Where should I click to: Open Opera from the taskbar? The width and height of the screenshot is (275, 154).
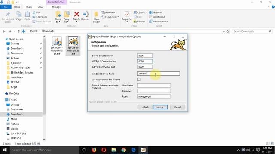[104, 150]
